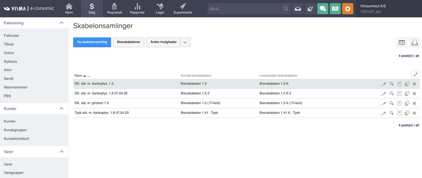
Task: Click the Visma e-conomic logo
Action: (29, 8)
